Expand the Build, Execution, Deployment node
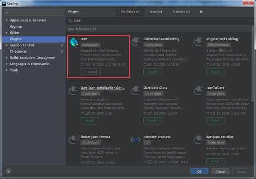The height and width of the screenshot is (179, 256). tap(6, 58)
